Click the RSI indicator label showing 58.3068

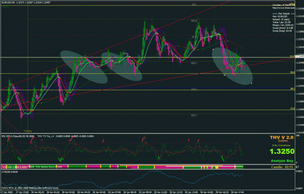(x=18, y=136)
